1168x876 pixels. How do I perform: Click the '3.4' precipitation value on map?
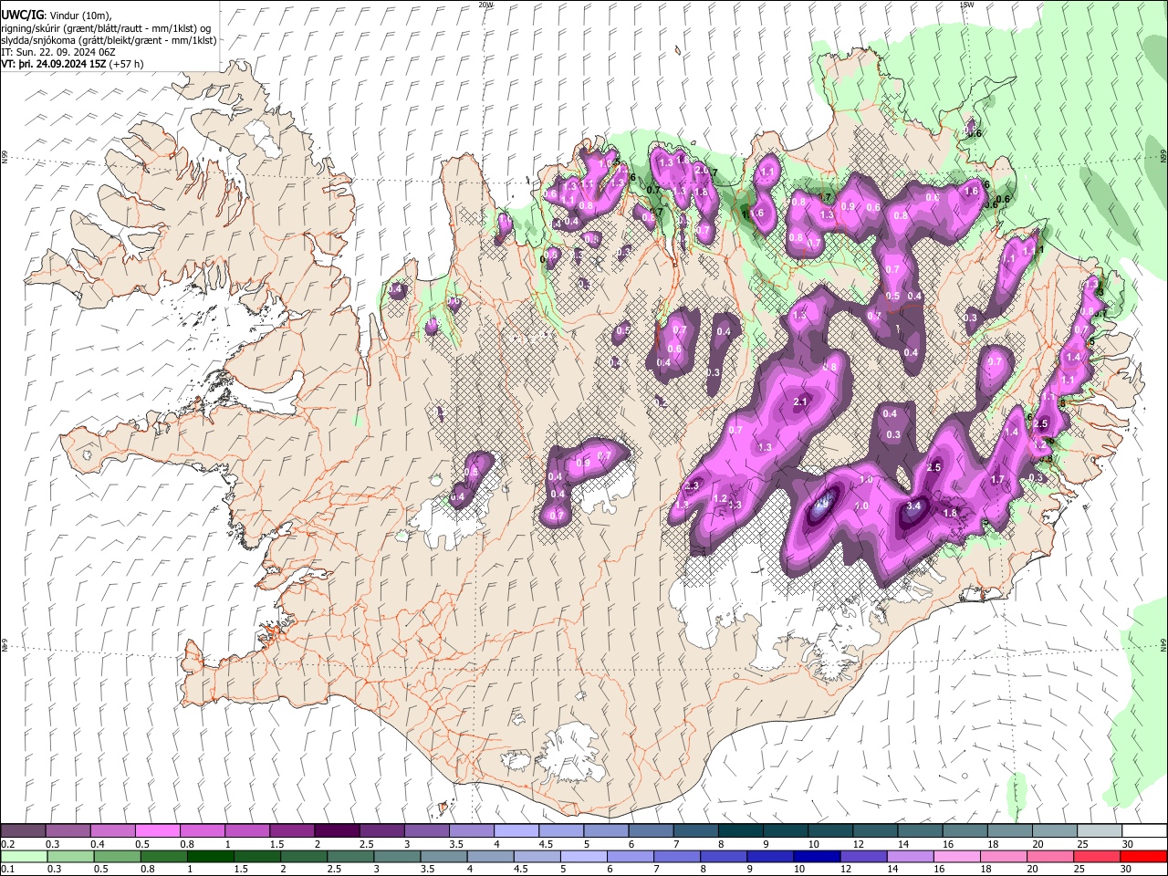pyautogui.click(x=915, y=506)
